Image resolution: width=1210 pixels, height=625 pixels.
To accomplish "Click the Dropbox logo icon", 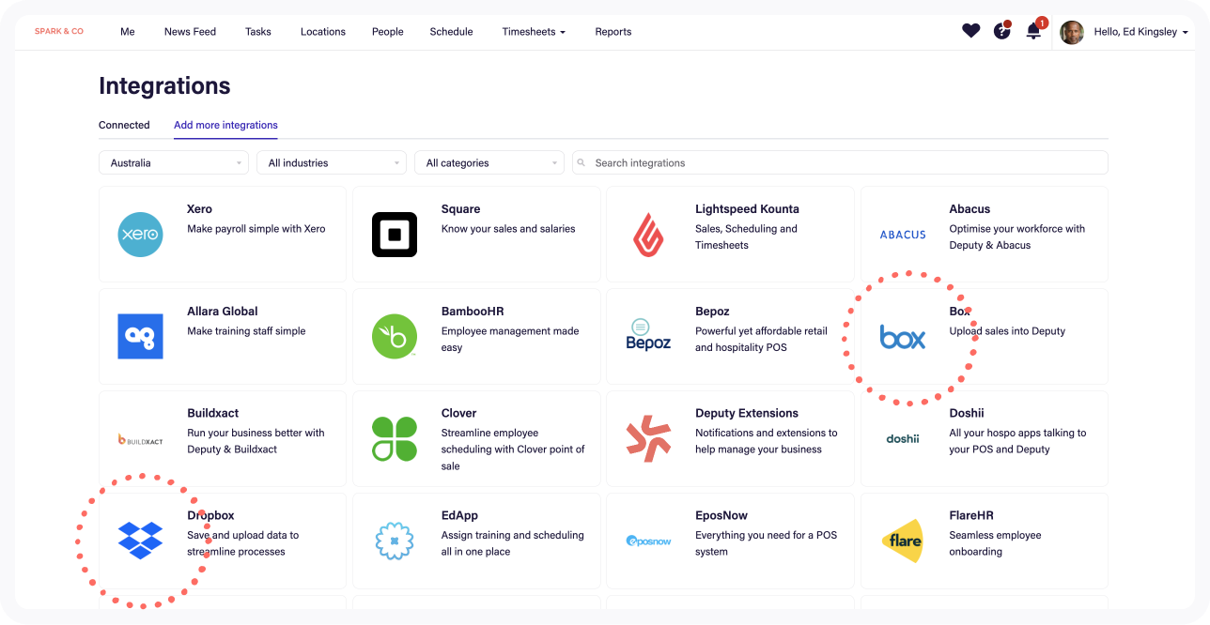I will [x=140, y=541].
